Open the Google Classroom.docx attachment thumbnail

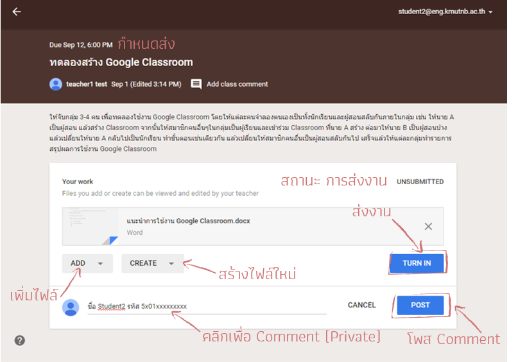pos(91,227)
